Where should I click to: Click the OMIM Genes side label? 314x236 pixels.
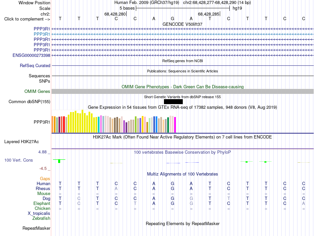[x=37, y=91]
